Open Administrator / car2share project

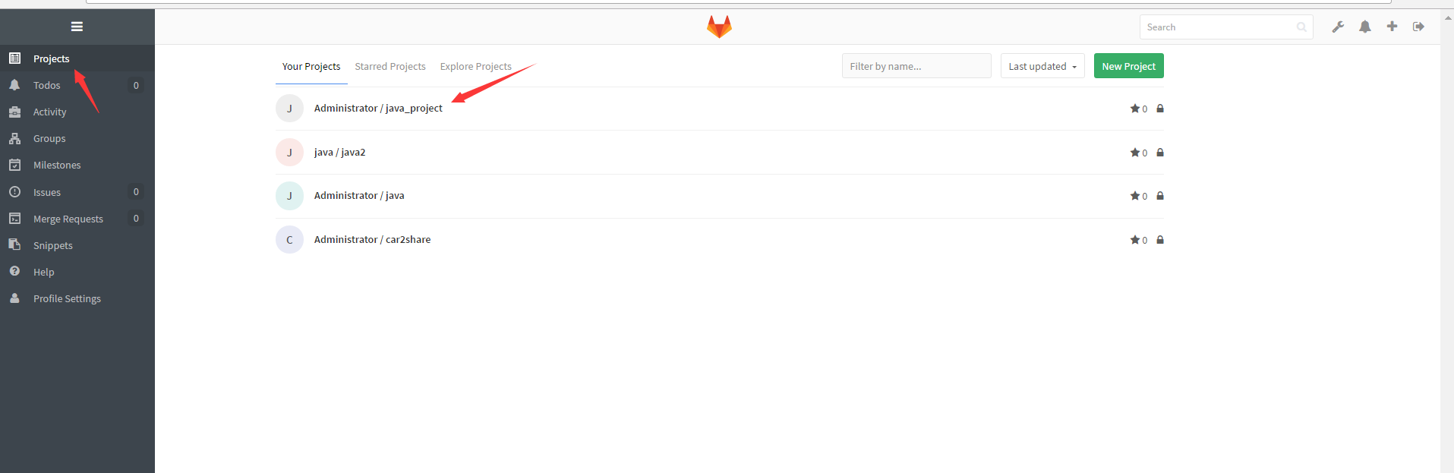(372, 240)
